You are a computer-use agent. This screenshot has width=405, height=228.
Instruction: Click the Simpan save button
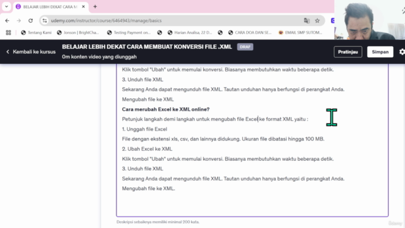[x=380, y=52]
